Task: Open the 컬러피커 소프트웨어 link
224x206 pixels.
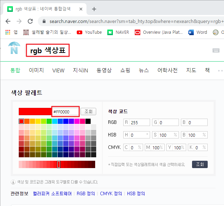Action: [52, 193]
